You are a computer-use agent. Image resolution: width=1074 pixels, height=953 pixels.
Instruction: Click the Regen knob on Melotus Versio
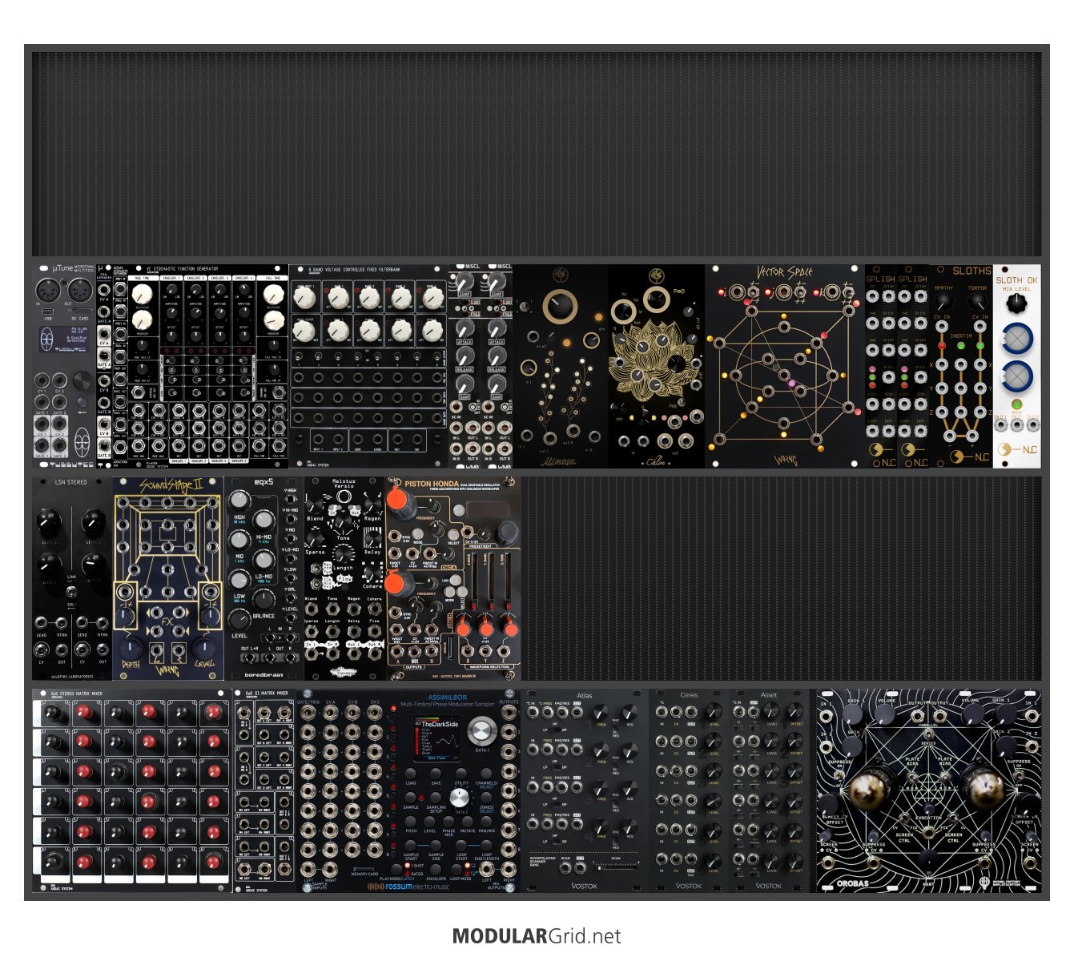click(x=372, y=504)
